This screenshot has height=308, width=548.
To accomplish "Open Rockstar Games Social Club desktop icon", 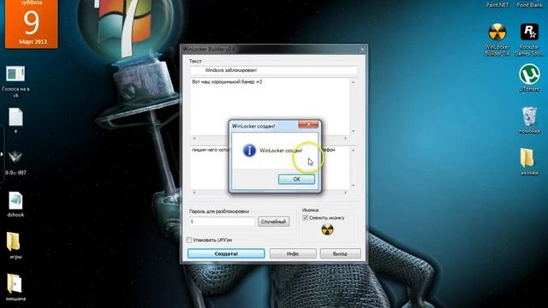I will (x=529, y=39).
